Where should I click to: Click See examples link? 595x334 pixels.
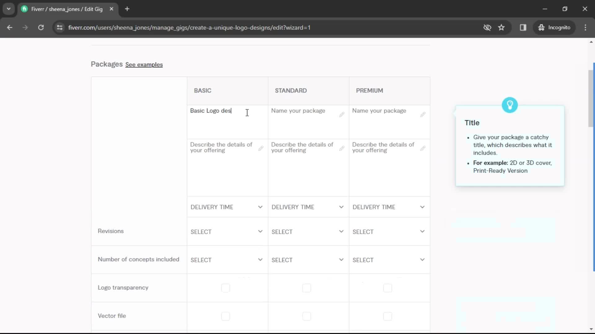[144, 64]
